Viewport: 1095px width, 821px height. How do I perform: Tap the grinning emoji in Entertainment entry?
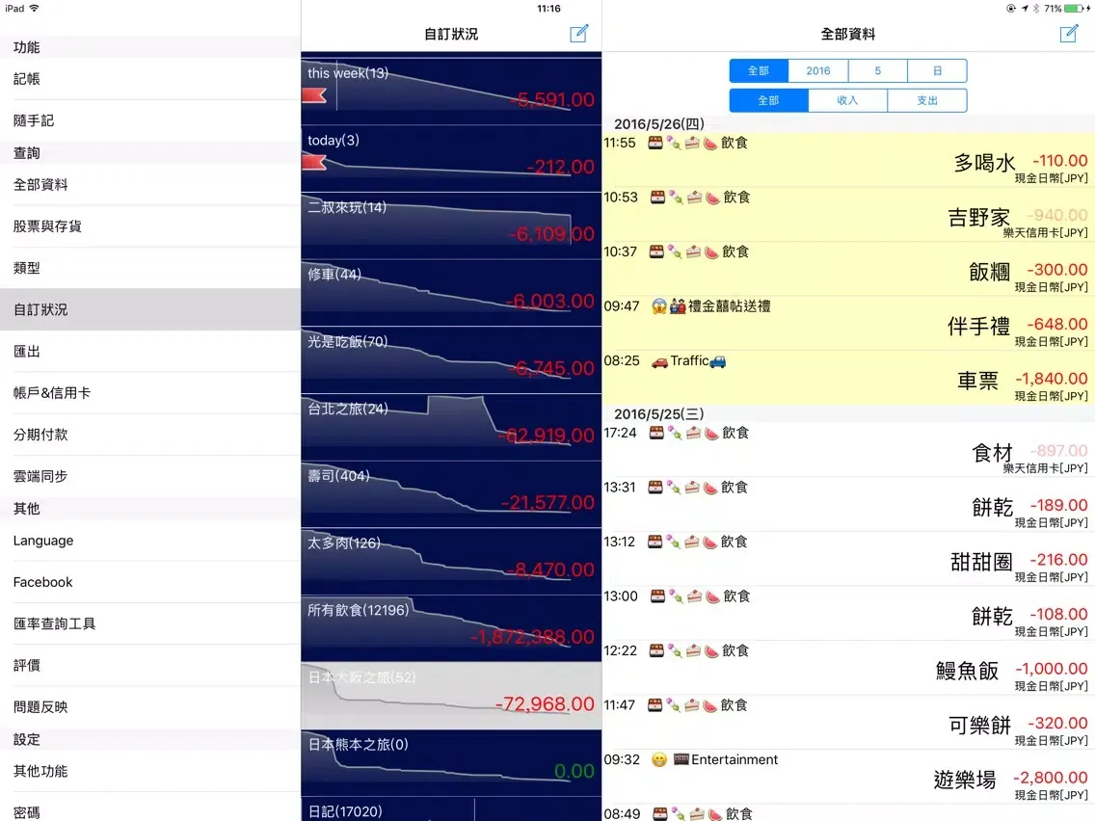coord(658,760)
